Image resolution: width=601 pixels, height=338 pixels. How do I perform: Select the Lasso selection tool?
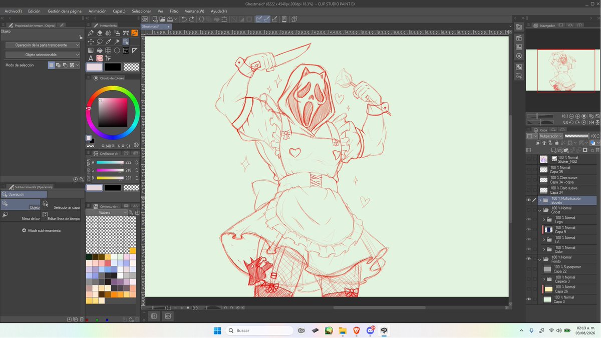[x=99, y=42]
